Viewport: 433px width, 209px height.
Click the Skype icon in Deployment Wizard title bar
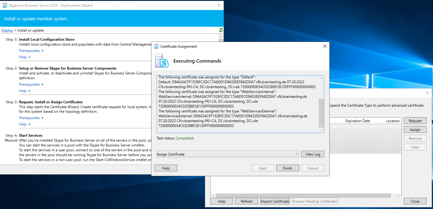click(5, 5)
